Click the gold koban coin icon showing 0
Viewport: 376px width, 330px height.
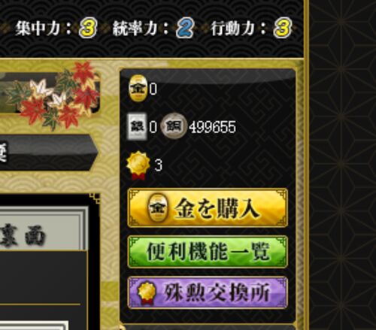coord(138,89)
